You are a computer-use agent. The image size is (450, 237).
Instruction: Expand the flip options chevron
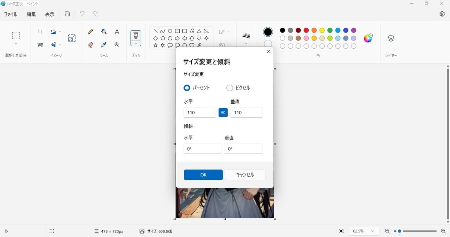[60, 45]
